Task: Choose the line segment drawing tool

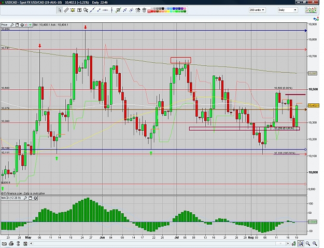Action: pos(99,10)
